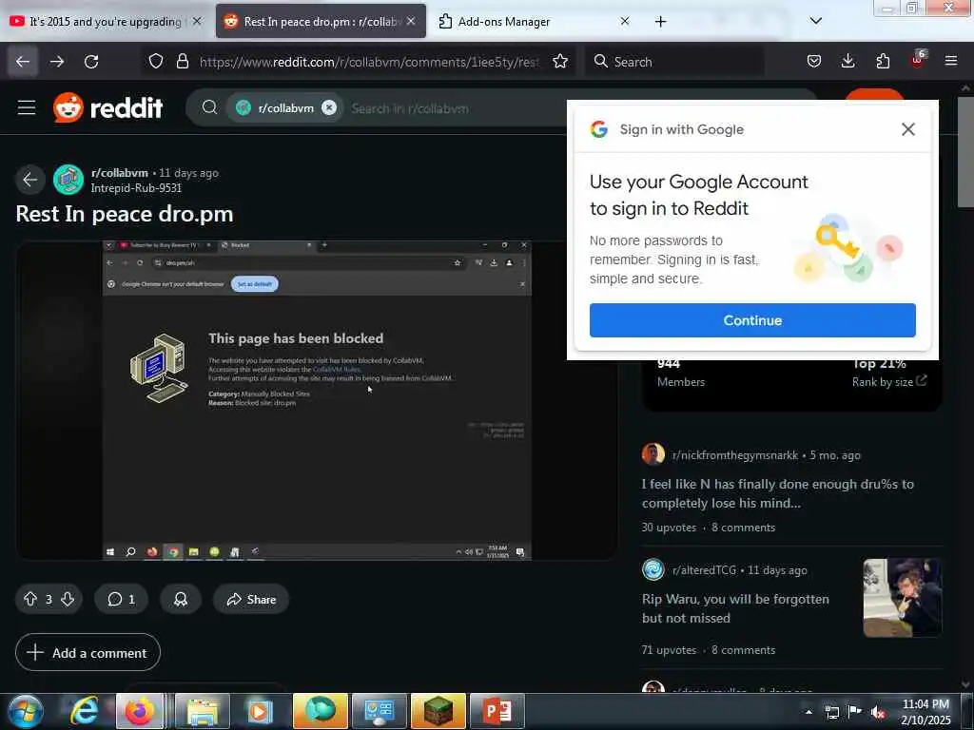Reload the current page
This screenshot has height=730, width=974.
pos(91,62)
